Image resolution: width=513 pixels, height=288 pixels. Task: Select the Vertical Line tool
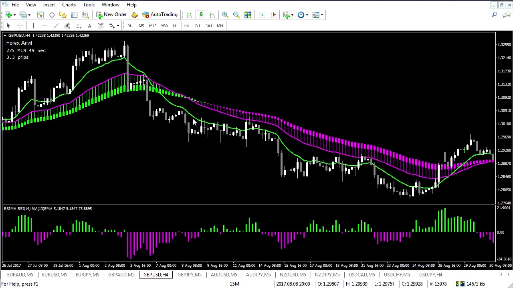33,26
